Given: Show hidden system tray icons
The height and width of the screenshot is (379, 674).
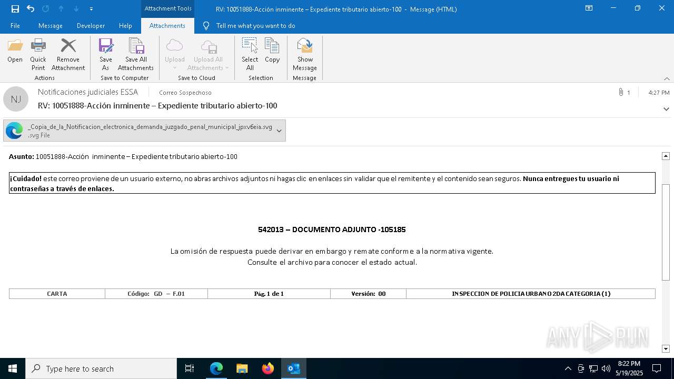Looking at the screenshot, I should coord(568,368).
